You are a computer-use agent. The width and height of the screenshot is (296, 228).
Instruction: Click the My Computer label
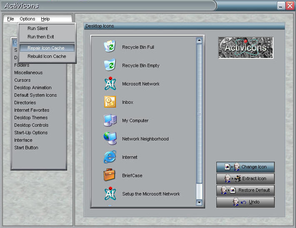point(135,120)
